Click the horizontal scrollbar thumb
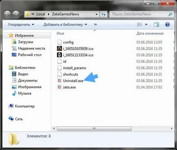The width and height of the screenshot is (177, 150). click(x=94, y=128)
